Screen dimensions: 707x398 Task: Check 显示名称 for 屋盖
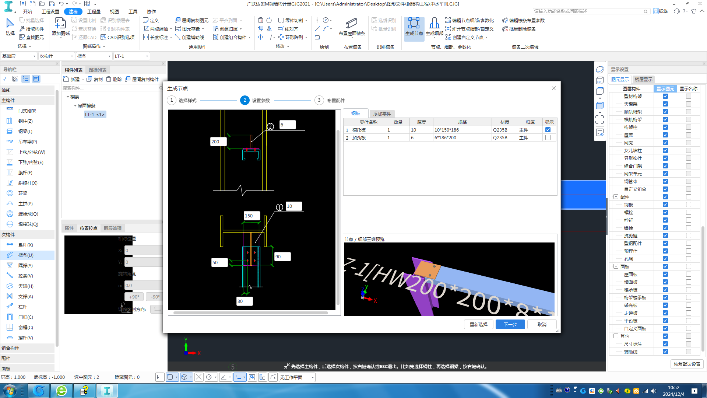688,135
